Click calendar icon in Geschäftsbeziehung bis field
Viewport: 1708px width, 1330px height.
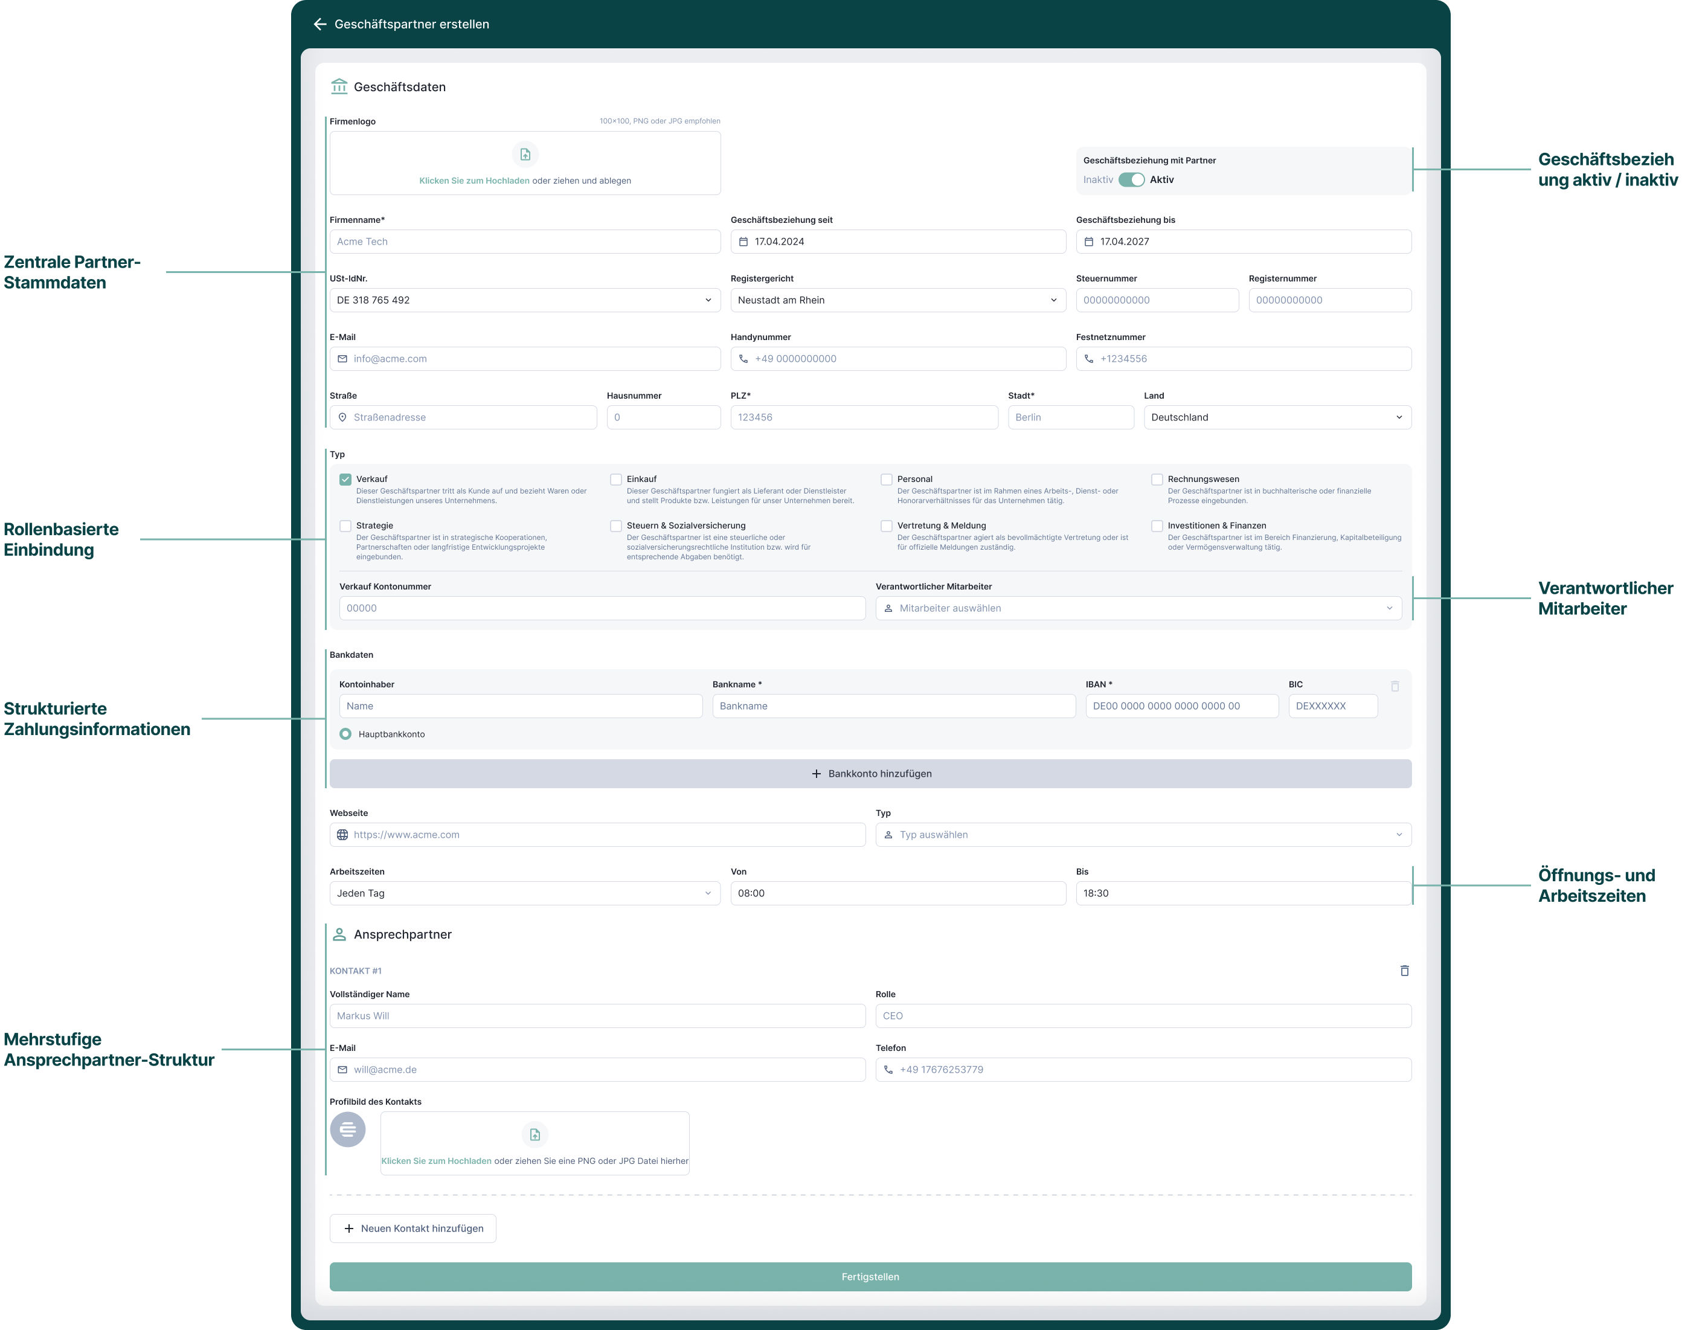pos(1088,242)
